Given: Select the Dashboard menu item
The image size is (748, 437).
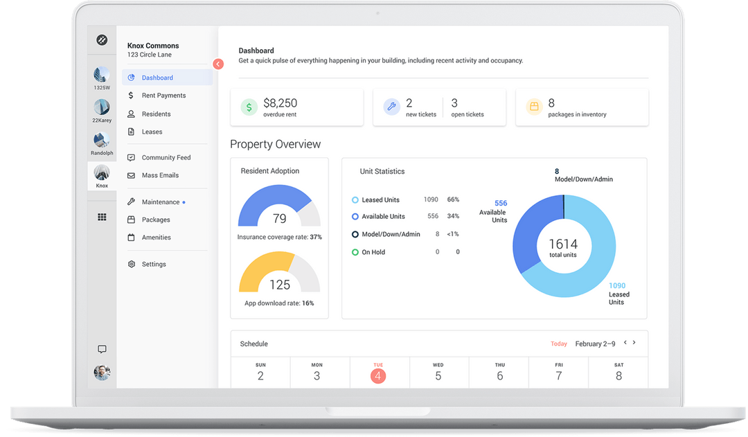Looking at the screenshot, I should click(x=158, y=77).
